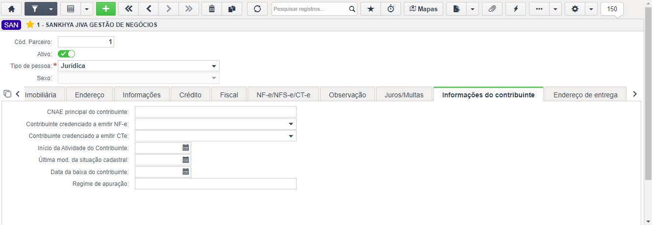Click the Pesquisar registros search field
652x225 pixels.
tap(310, 9)
